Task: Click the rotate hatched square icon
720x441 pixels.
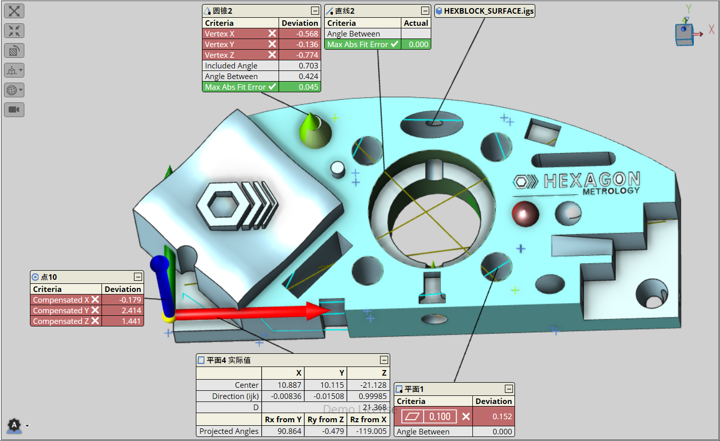Action: click(14, 51)
